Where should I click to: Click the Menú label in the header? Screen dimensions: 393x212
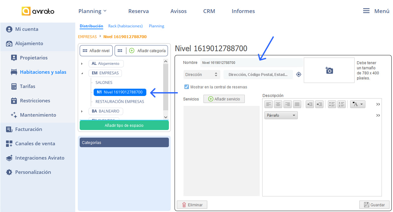click(x=382, y=11)
